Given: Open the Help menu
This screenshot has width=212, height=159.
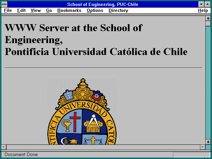Looking at the screenshot, I should click(x=203, y=11).
